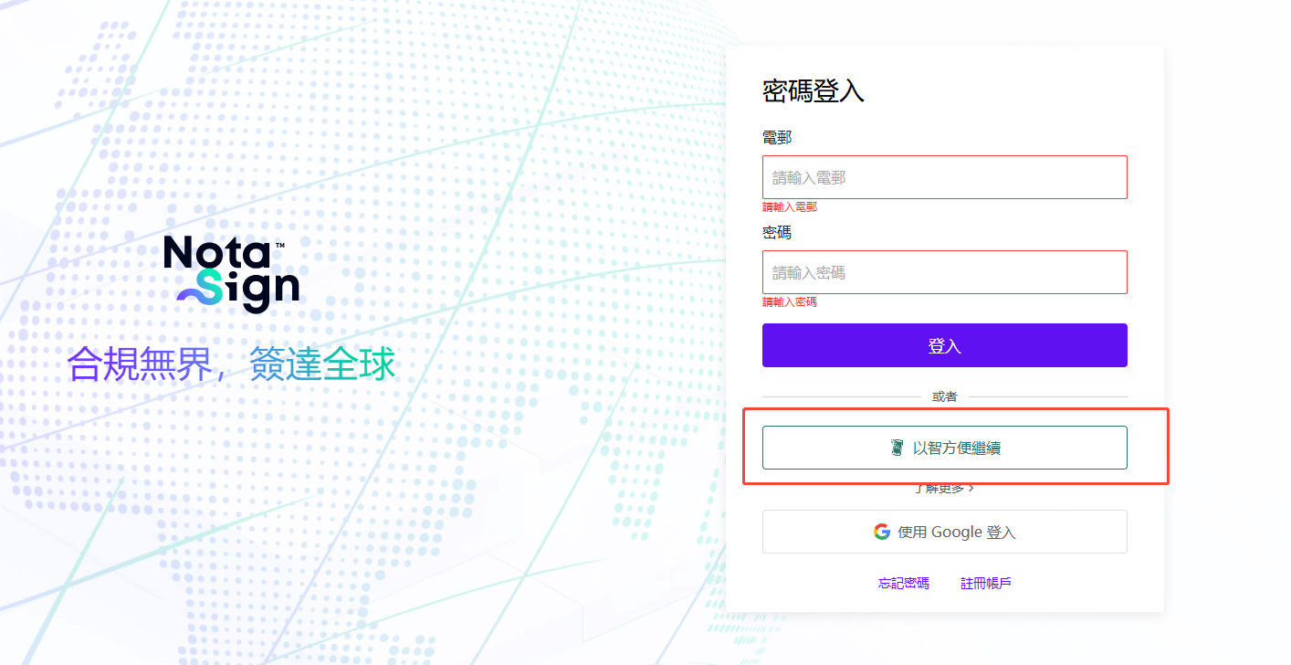Click the 密碼登入 heading text
Viewport: 1291px width, 665px height.
point(813,91)
